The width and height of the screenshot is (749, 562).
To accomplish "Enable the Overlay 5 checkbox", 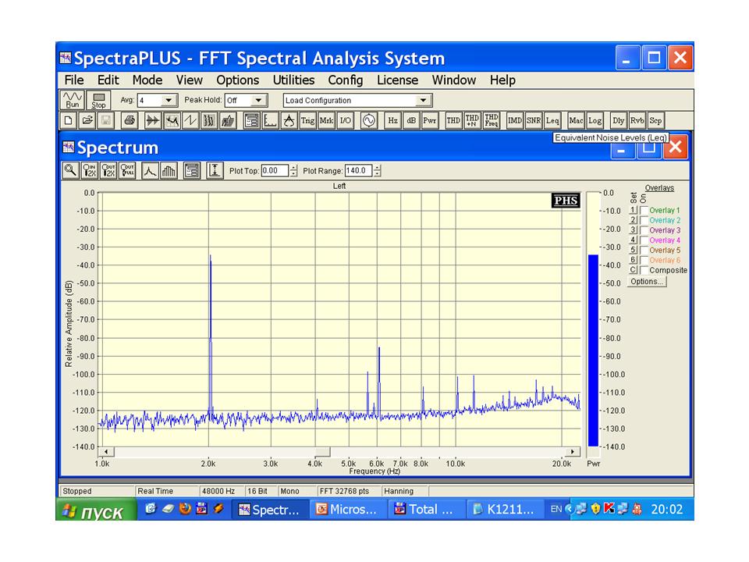I will click(x=644, y=251).
